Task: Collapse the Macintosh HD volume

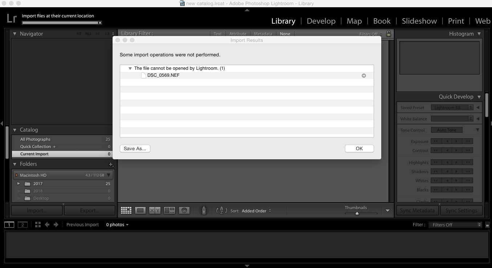Action: click(109, 175)
